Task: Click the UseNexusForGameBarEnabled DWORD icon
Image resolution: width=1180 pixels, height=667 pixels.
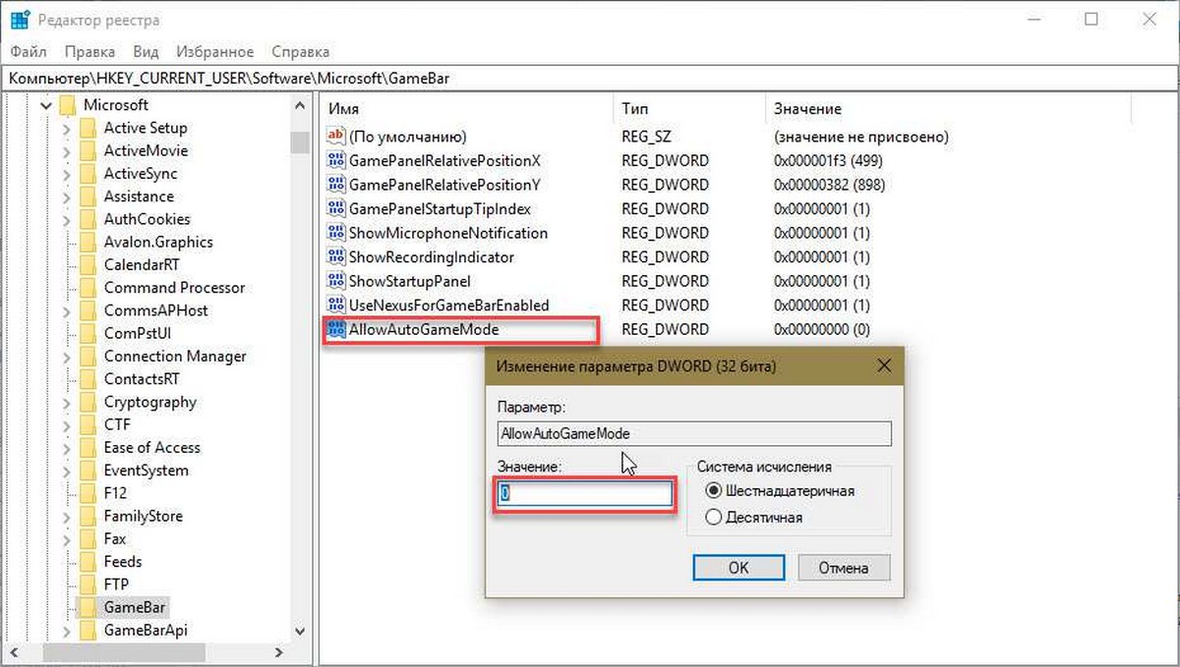Action: click(336, 305)
